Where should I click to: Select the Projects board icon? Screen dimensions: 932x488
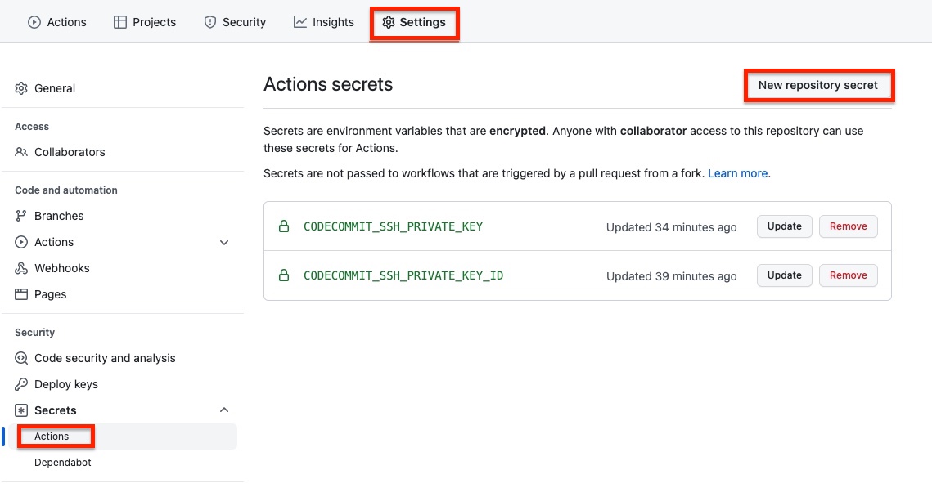tap(115, 22)
